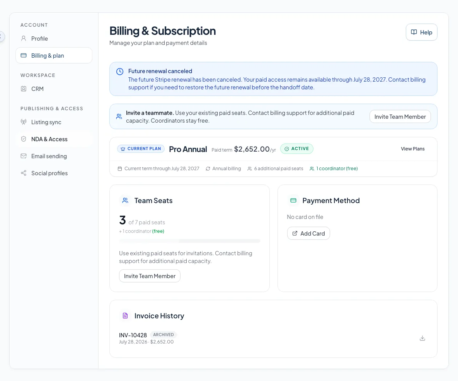Click the ACTIVE status badge
The image size is (458, 381).
297,149
